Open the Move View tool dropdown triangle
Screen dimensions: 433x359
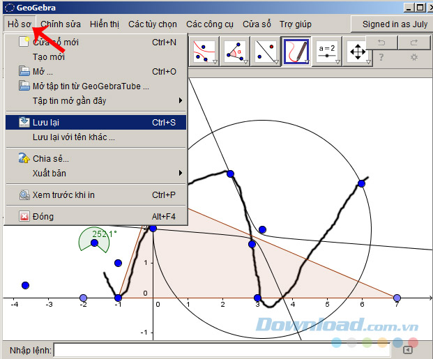point(368,62)
